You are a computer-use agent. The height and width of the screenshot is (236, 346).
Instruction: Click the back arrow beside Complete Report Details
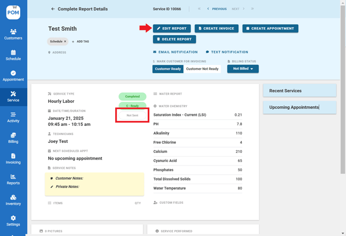(x=53, y=9)
